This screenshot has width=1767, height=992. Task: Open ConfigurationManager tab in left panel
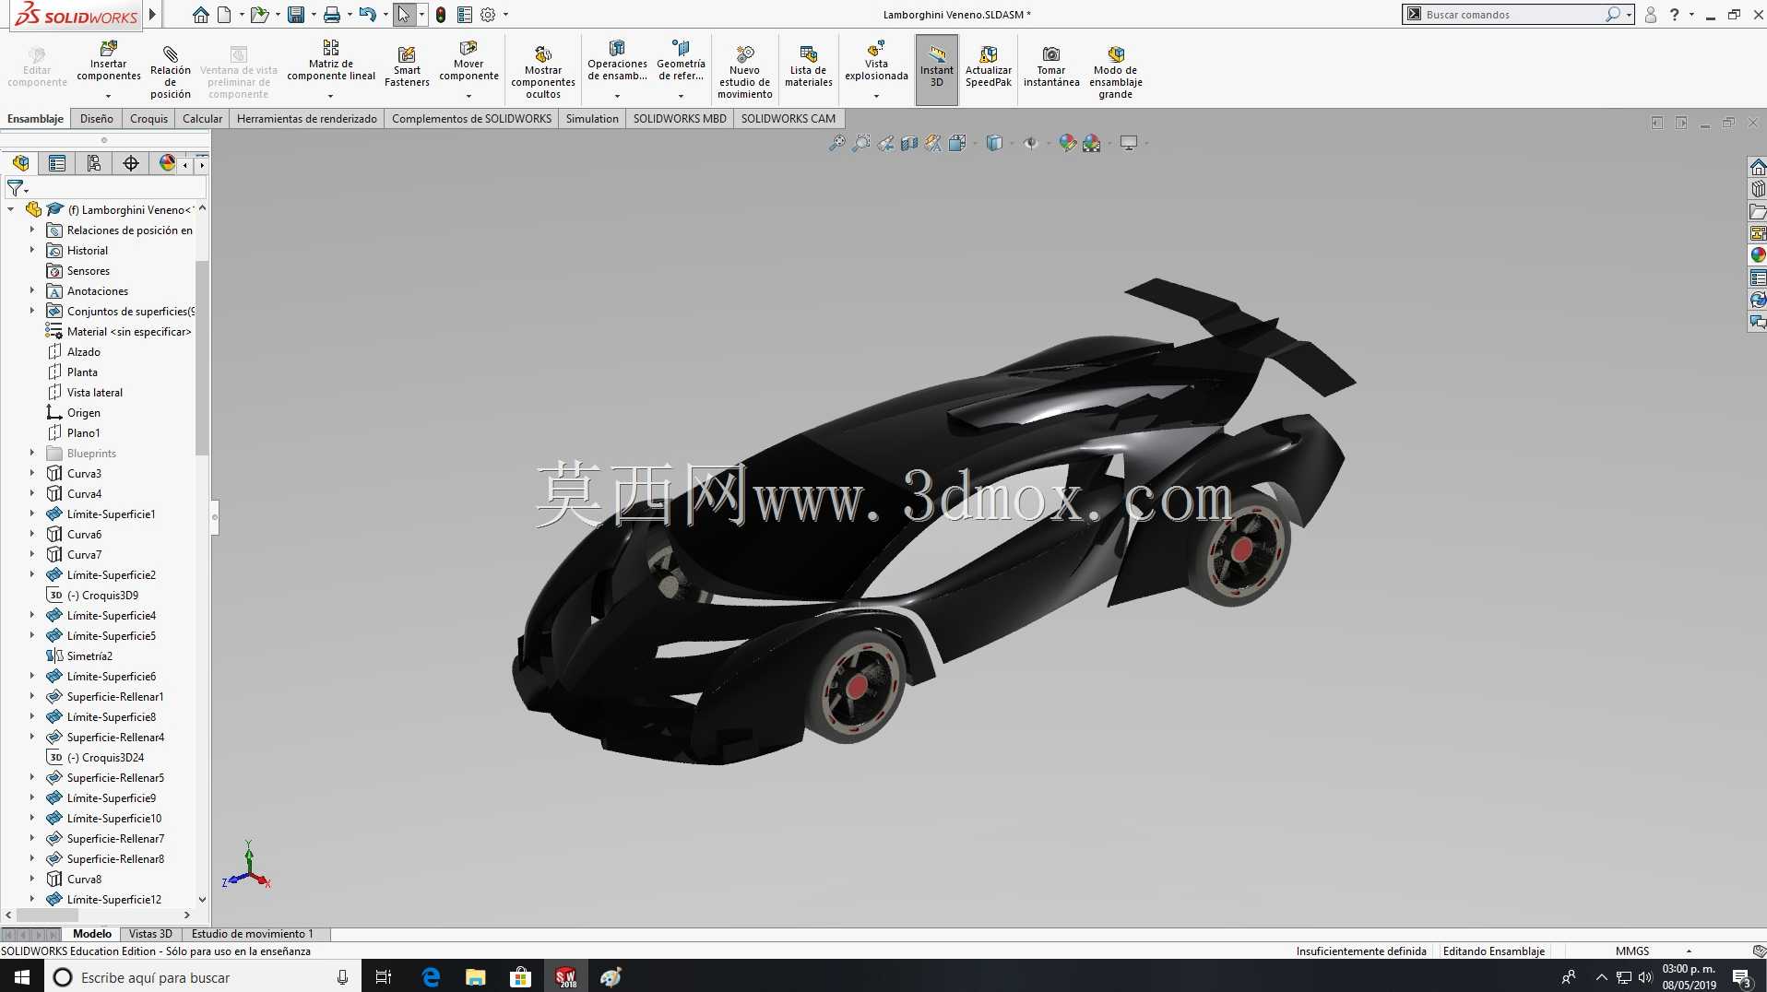click(x=94, y=163)
